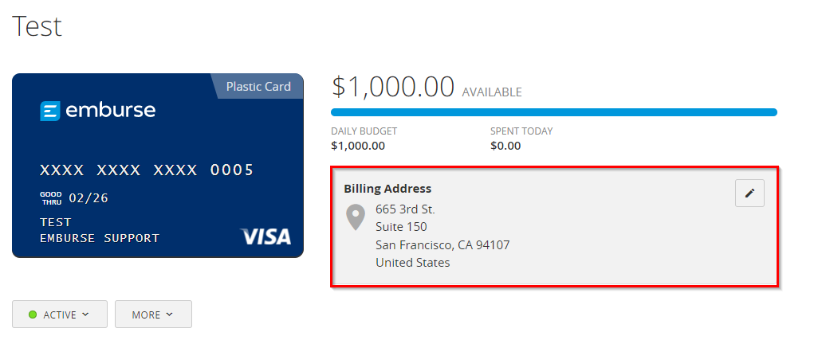The image size is (822, 340).
Task: Click the pencil edit icon for Billing Address
Action: [x=749, y=193]
